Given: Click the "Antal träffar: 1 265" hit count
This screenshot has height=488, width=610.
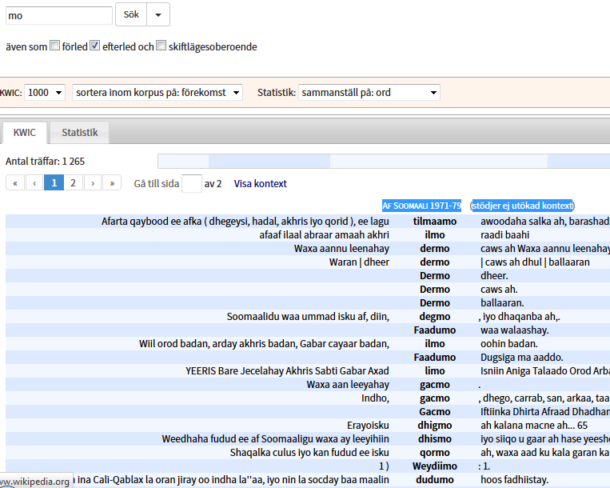Looking at the screenshot, I should click(45, 162).
